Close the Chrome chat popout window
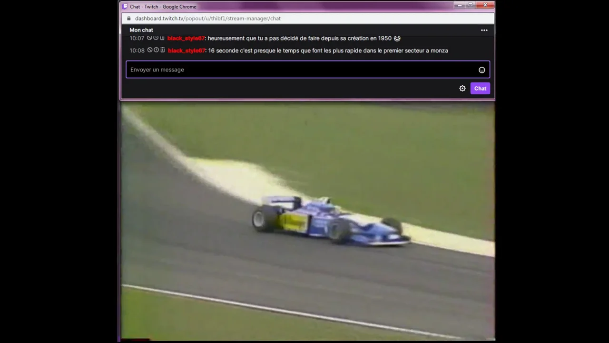Viewport: 609px width, 343px height. 485,5
